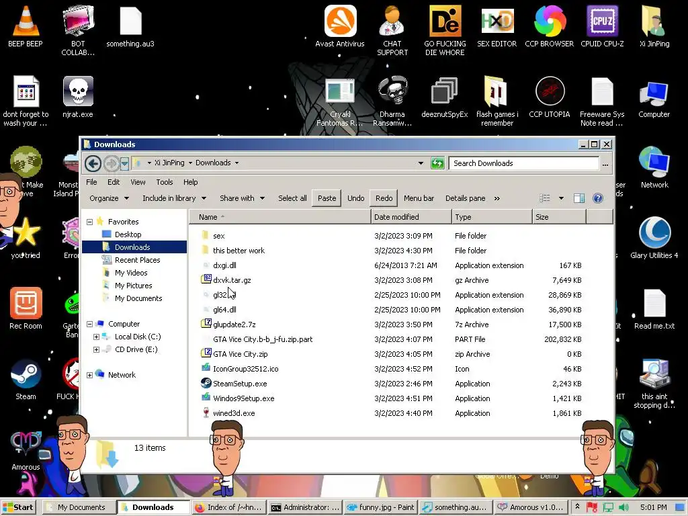The height and width of the screenshot is (516, 688).
Task: Select the dxvk.tar.gz file
Action: 232,280
